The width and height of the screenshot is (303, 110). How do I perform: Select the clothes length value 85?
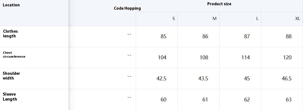pyautogui.click(x=164, y=36)
